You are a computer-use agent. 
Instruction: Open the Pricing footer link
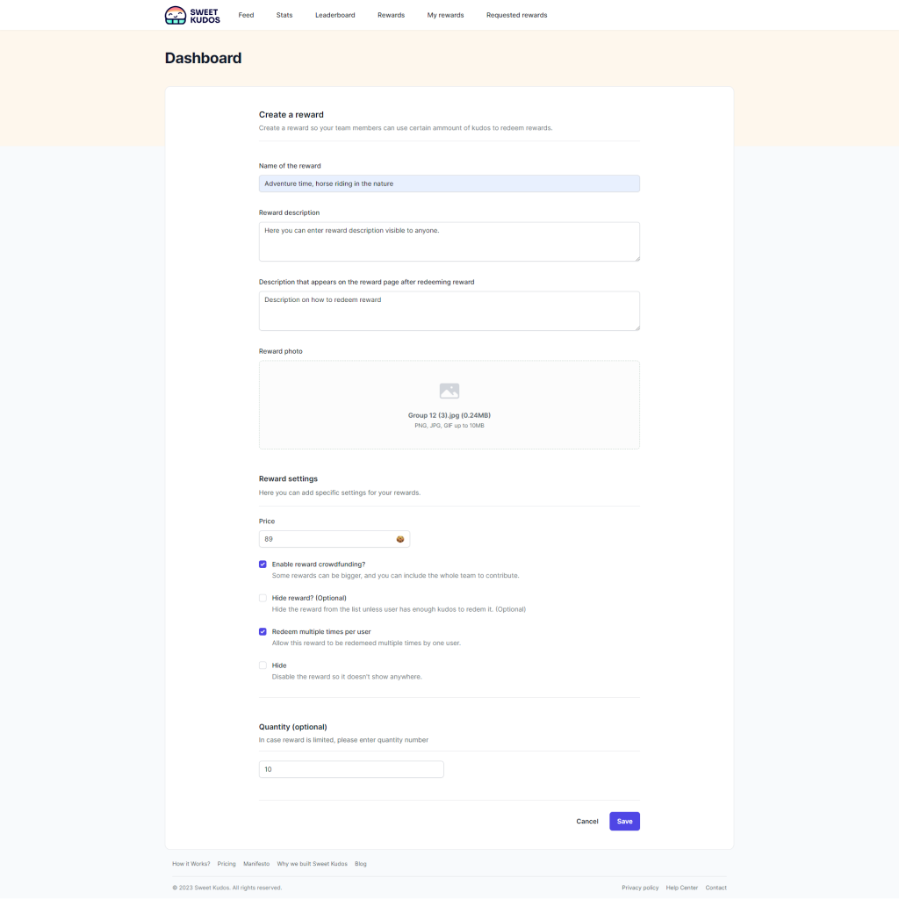227,864
